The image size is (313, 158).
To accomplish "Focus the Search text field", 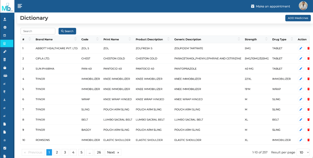I will (38, 31).
